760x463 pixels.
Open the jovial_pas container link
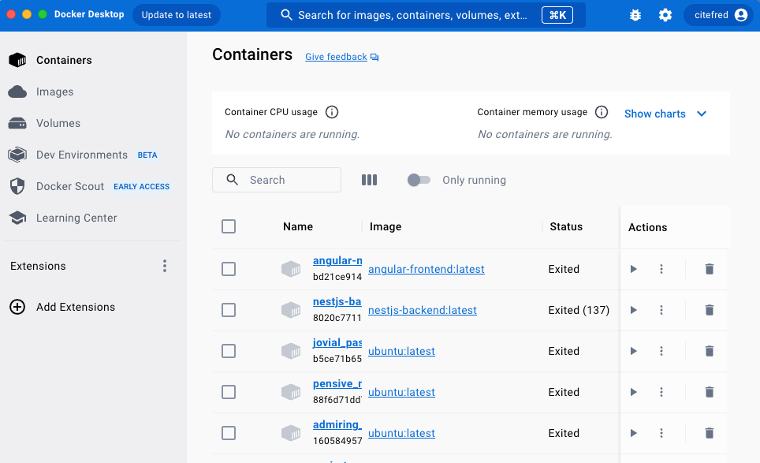click(x=337, y=343)
